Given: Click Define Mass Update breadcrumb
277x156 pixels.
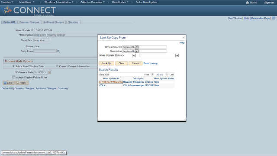Looking at the screenshot, I should 146,2.
